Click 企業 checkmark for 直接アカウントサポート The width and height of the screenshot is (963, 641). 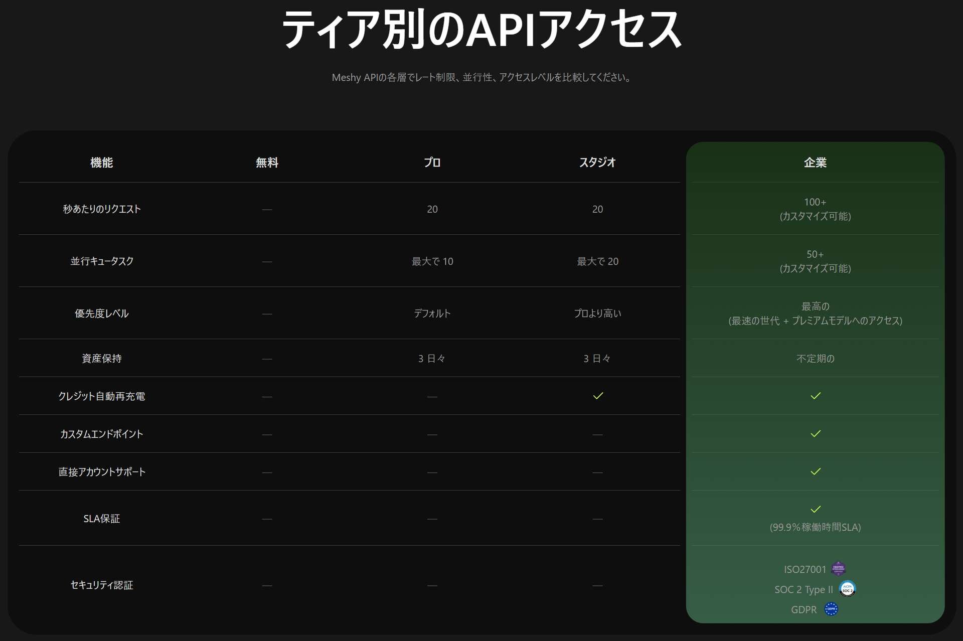(x=816, y=471)
